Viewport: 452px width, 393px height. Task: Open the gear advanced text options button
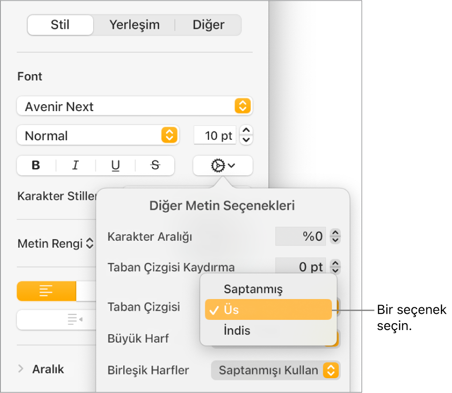223,166
